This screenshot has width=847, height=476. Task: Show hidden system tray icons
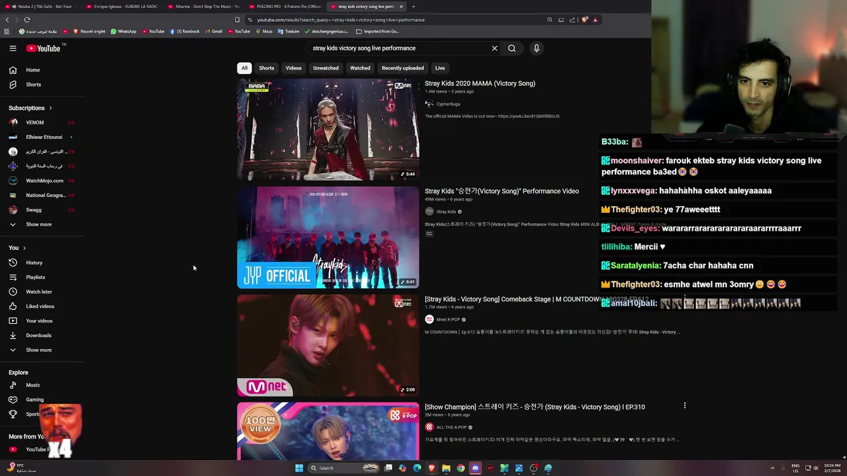click(772, 468)
